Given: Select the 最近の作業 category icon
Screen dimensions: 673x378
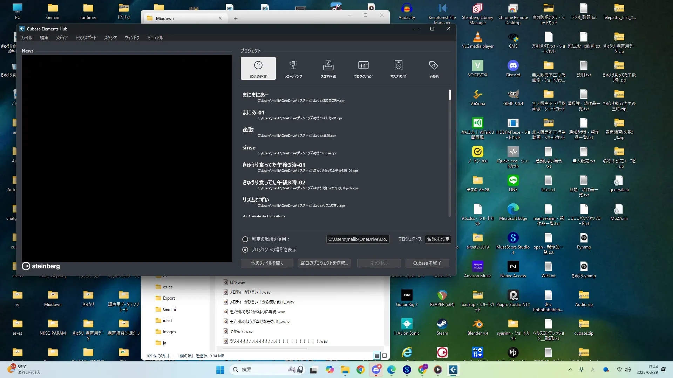Looking at the screenshot, I should click(258, 68).
